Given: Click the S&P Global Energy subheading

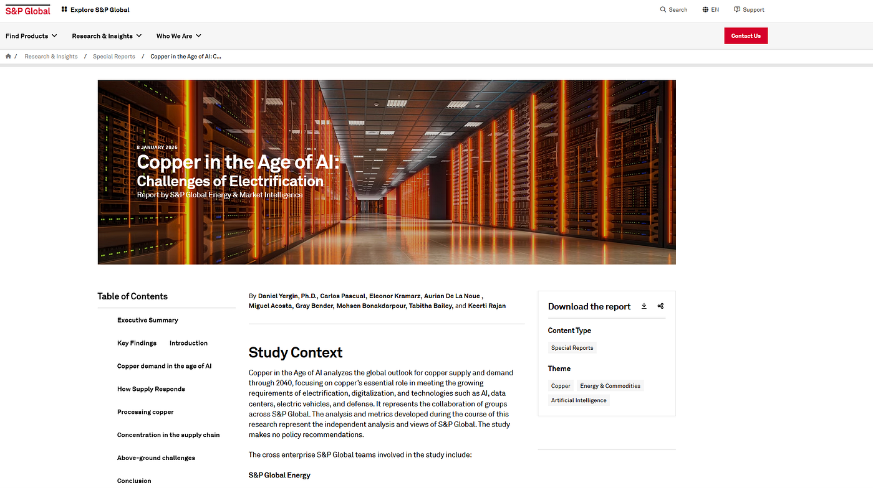Looking at the screenshot, I should [279, 476].
